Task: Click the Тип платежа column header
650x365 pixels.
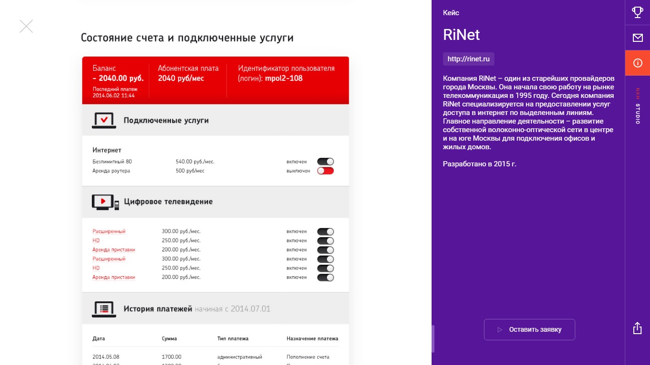Action: click(233, 339)
